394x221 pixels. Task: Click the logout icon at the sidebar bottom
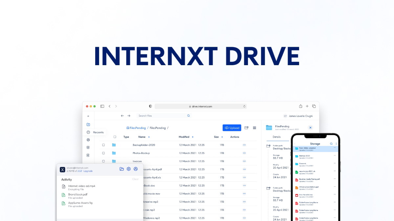88,155
